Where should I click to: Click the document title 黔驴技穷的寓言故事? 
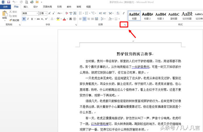pyautogui.click(x=134, y=54)
